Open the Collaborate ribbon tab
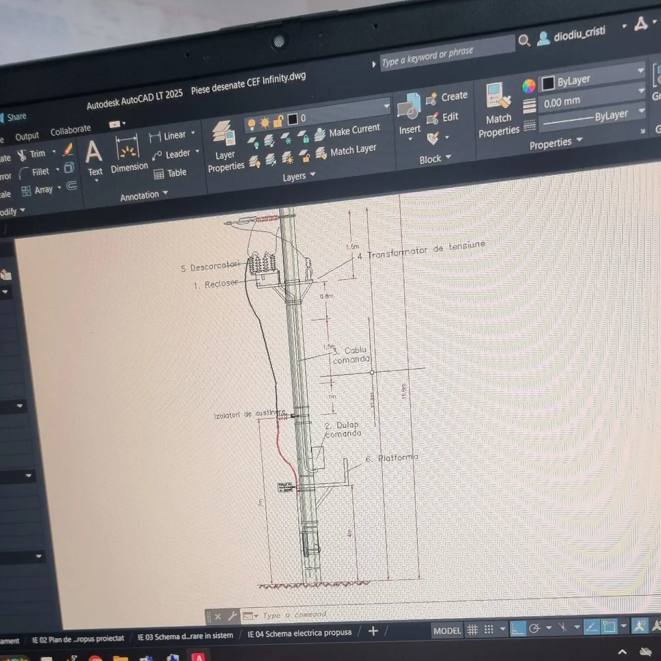 (70, 131)
